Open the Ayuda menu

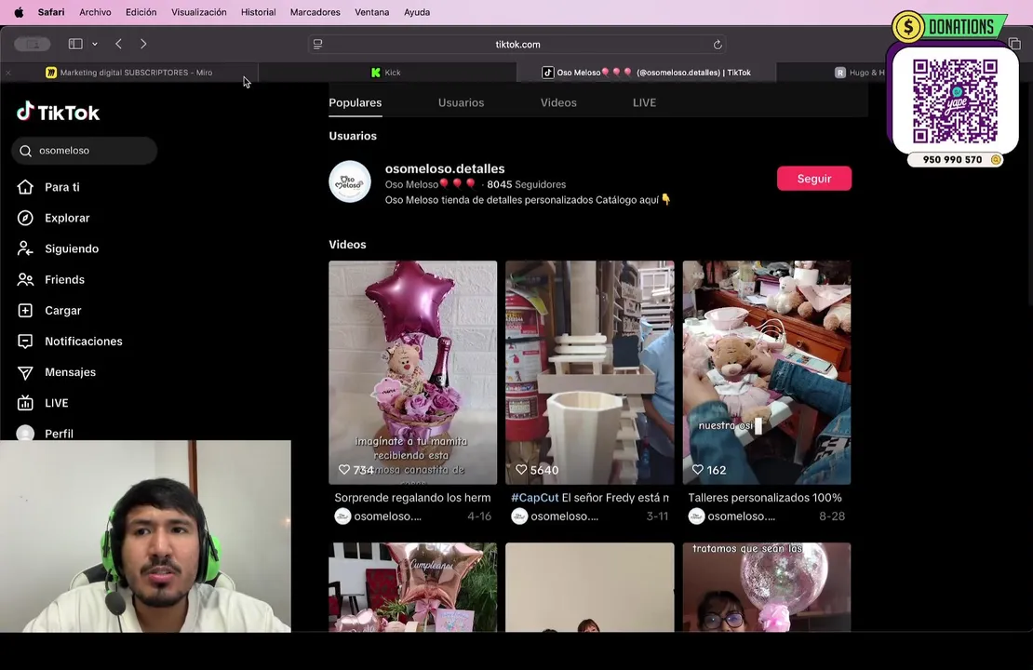click(416, 12)
